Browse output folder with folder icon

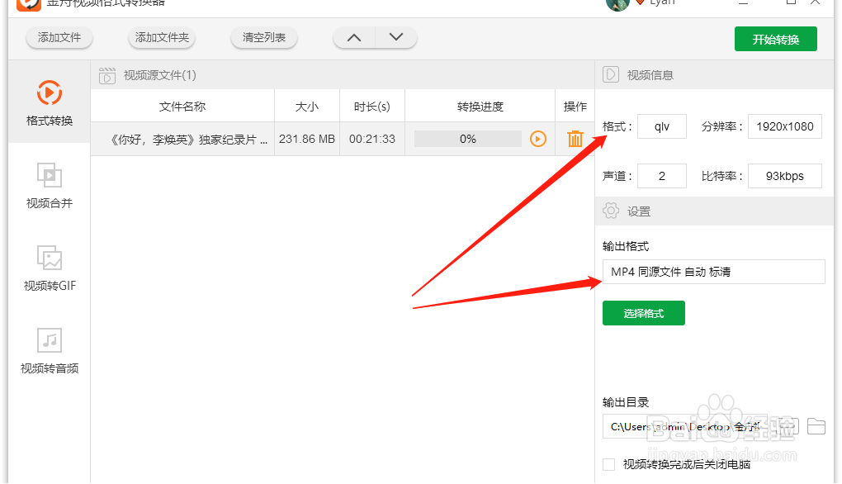(x=816, y=426)
